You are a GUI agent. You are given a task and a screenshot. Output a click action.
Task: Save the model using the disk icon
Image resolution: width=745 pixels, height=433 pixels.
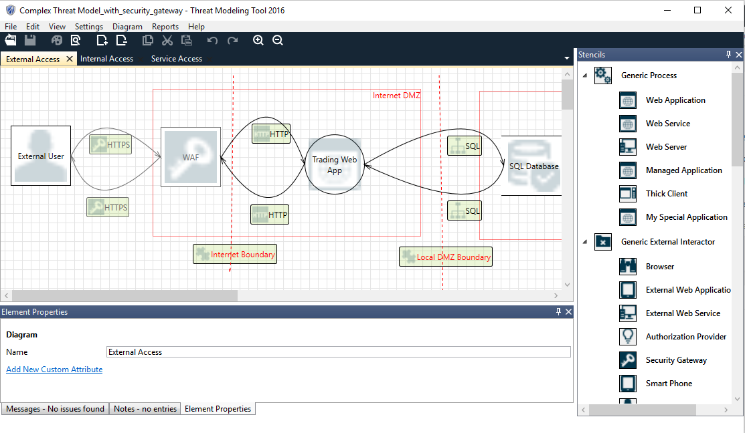[x=30, y=40]
